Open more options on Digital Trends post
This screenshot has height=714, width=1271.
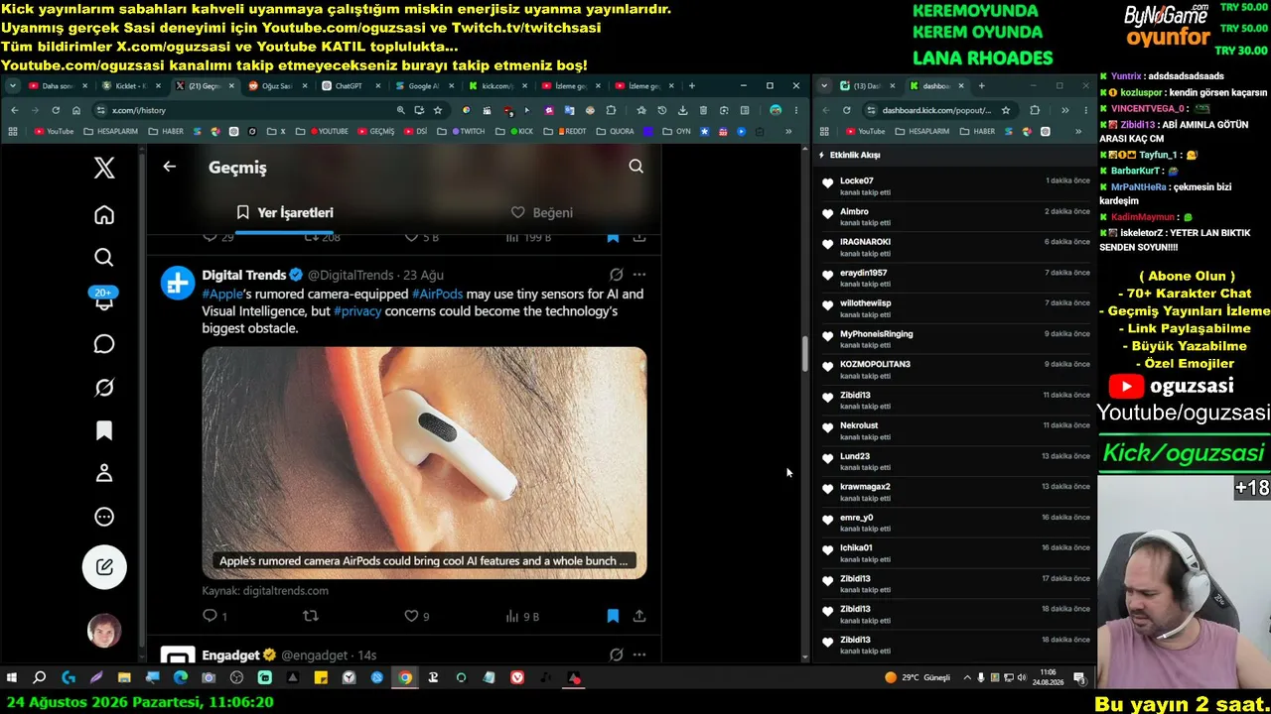tap(639, 275)
